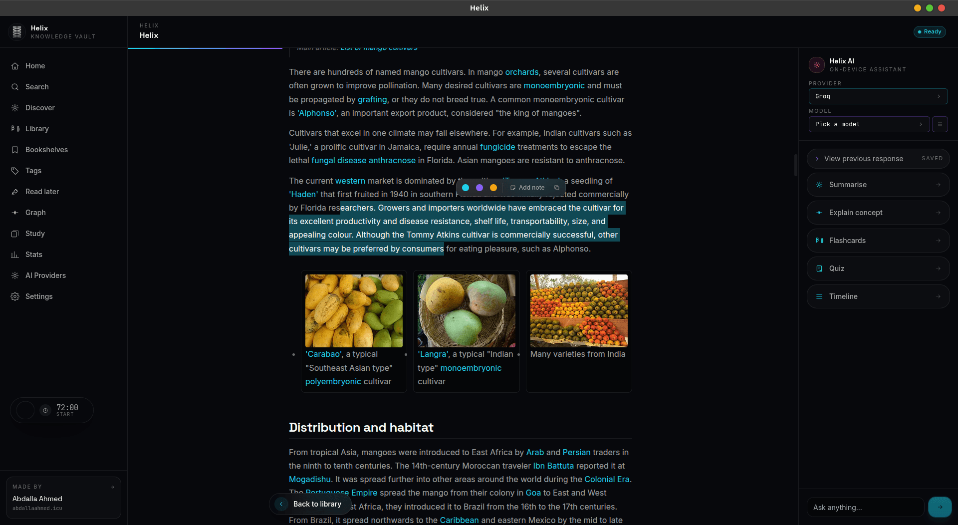Viewport: 958px width, 525px height.
Task: Run the Summarise action
Action: (x=878, y=185)
